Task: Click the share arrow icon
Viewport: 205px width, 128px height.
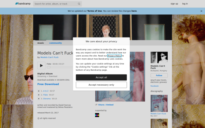Action: click(x=96, y=105)
